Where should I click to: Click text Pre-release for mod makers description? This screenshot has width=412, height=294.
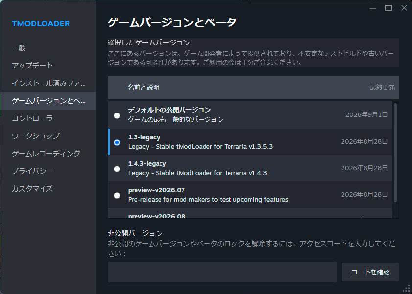[x=208, y=200]
